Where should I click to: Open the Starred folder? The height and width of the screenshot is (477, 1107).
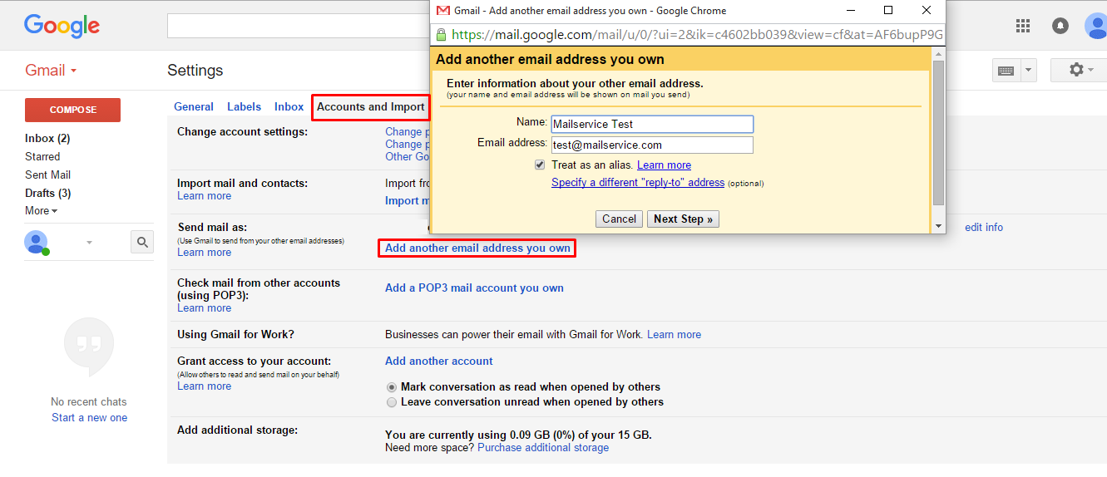point(42,156)
